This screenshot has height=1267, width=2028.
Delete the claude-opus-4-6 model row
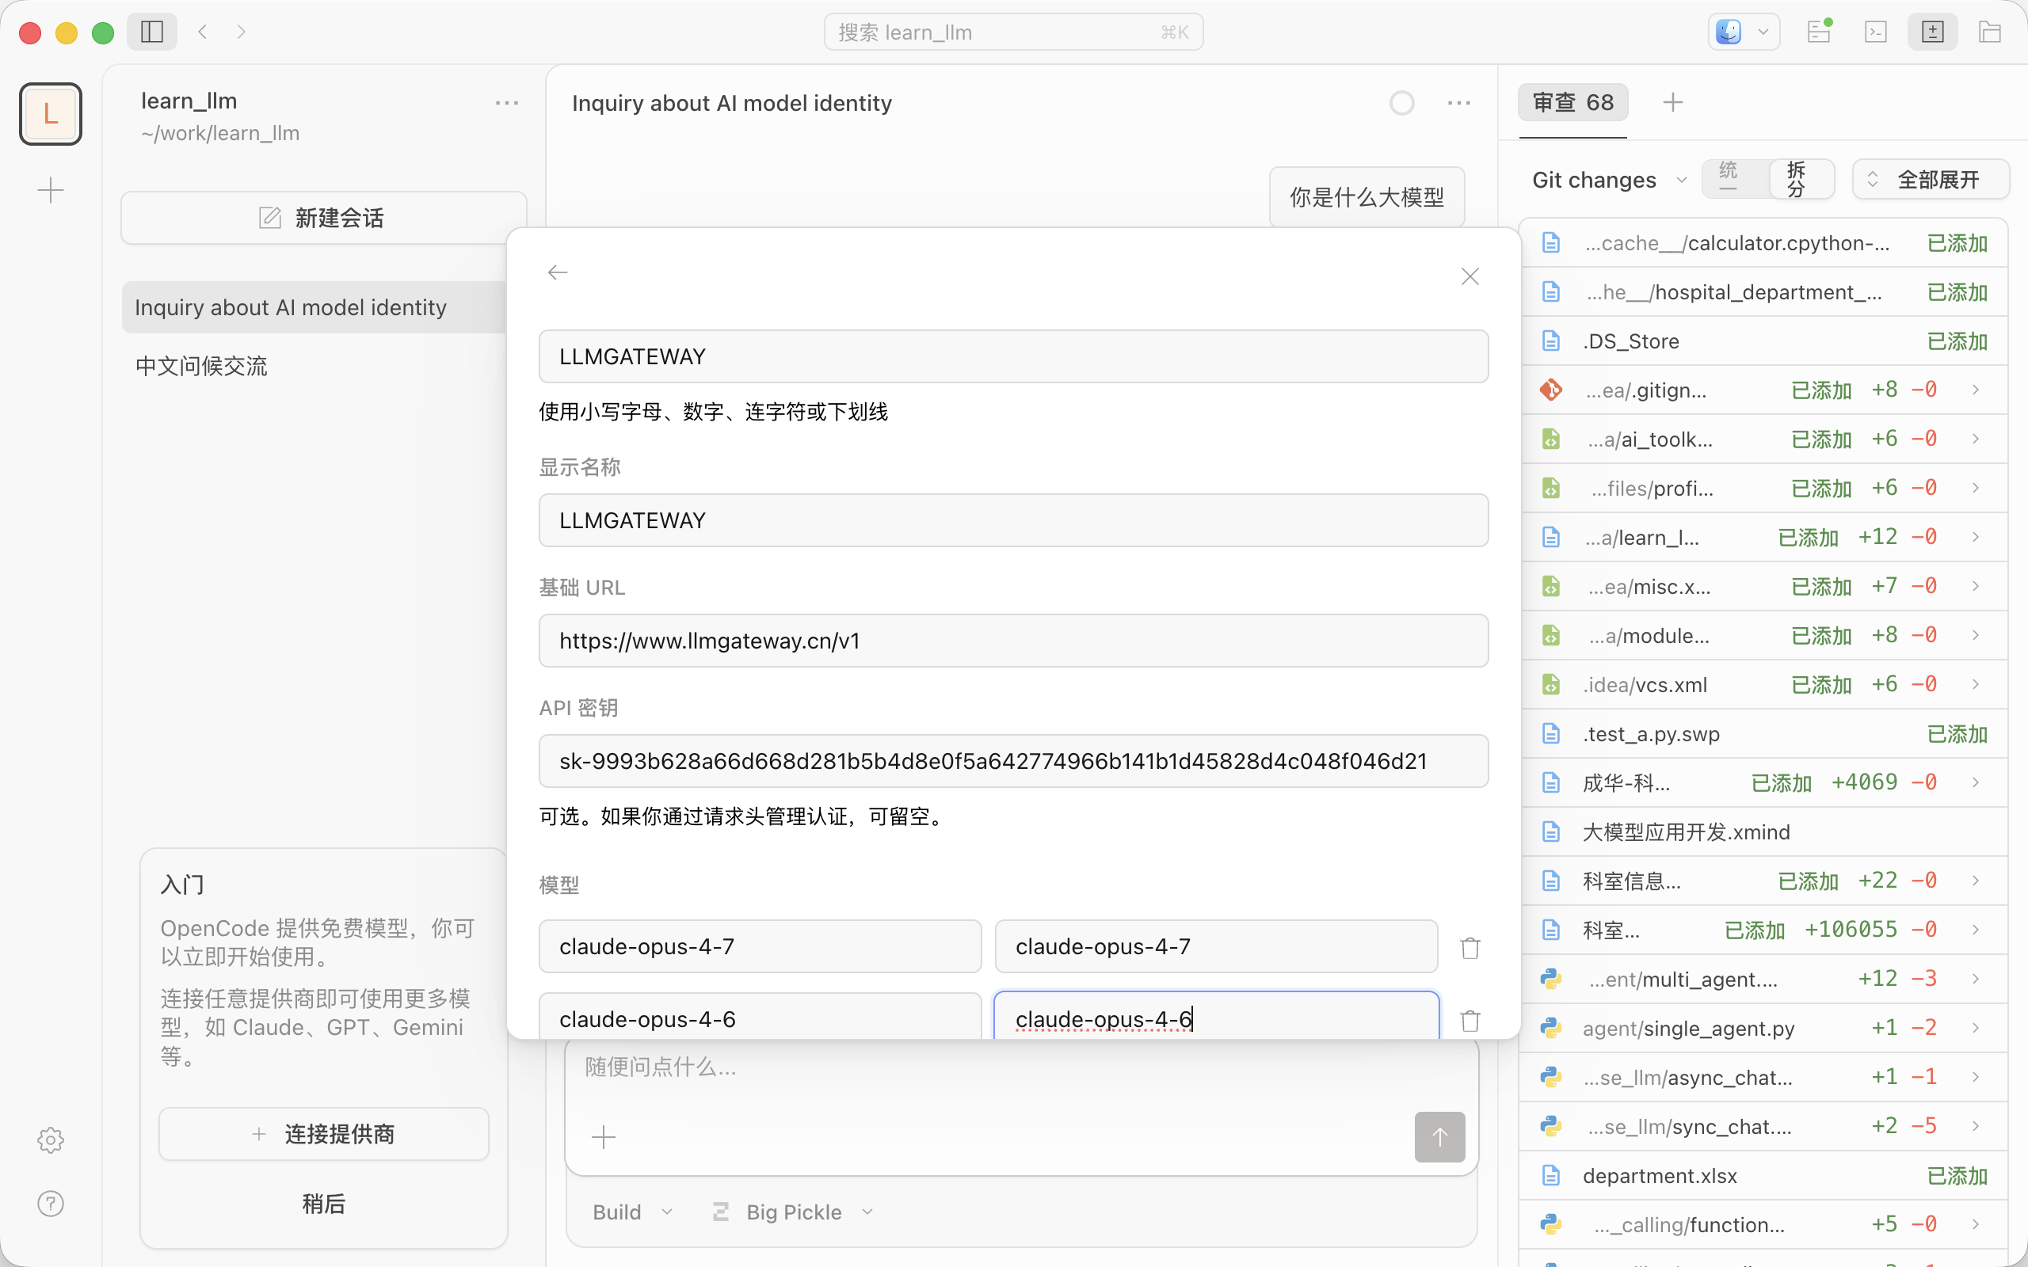[x=1470, y=1021]
